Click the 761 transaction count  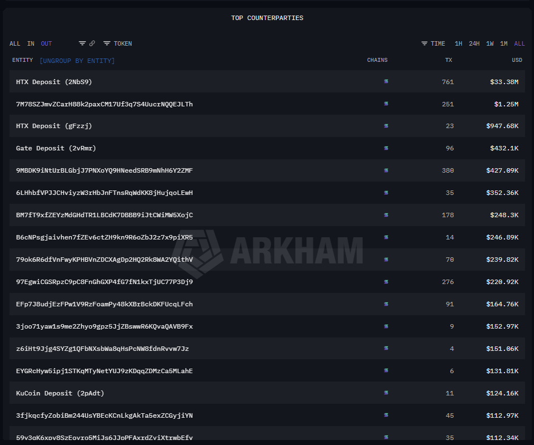448,82
